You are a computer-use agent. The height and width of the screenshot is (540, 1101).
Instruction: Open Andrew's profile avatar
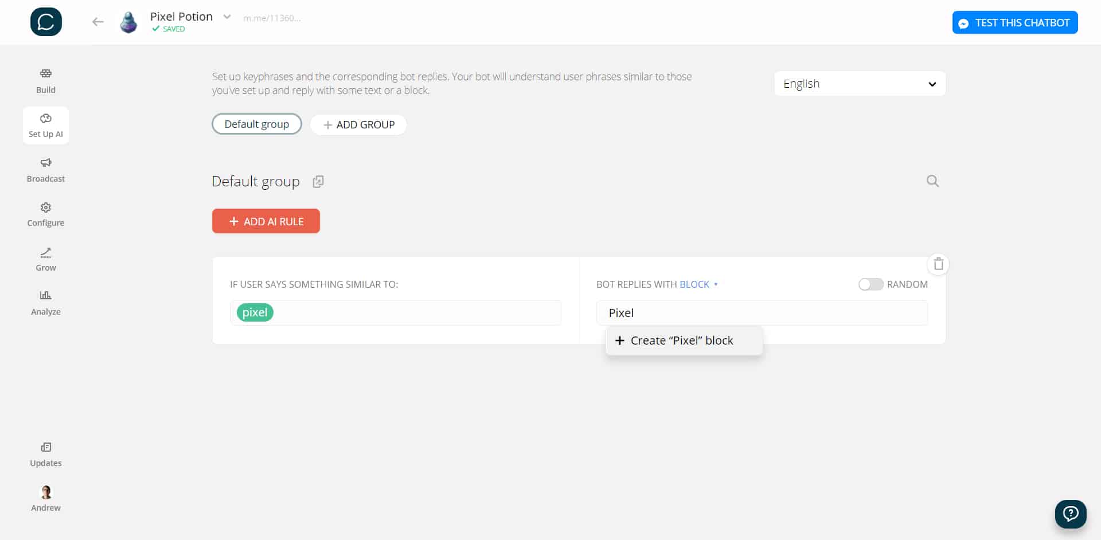pos(46,492)
